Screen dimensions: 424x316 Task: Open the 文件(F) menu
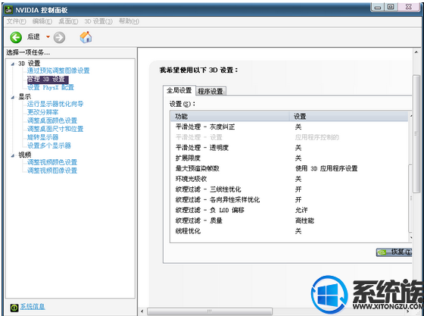point(16,21)
